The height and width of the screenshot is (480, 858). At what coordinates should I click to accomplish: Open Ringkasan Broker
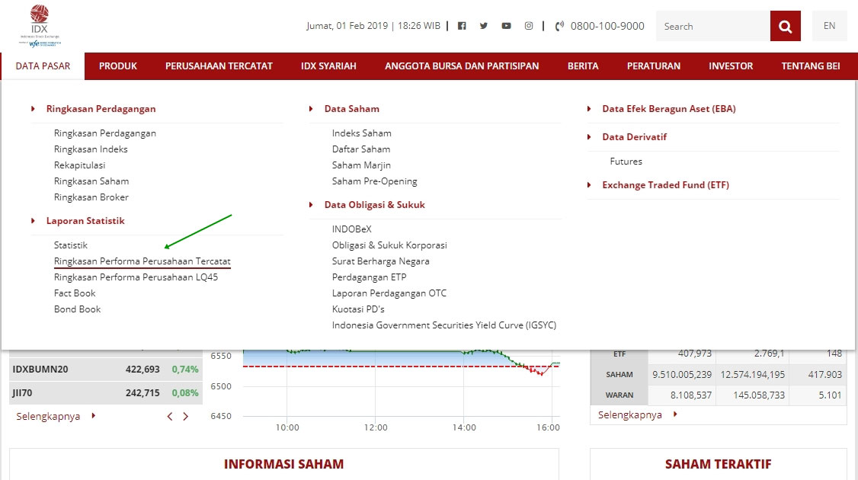point(91,197)
